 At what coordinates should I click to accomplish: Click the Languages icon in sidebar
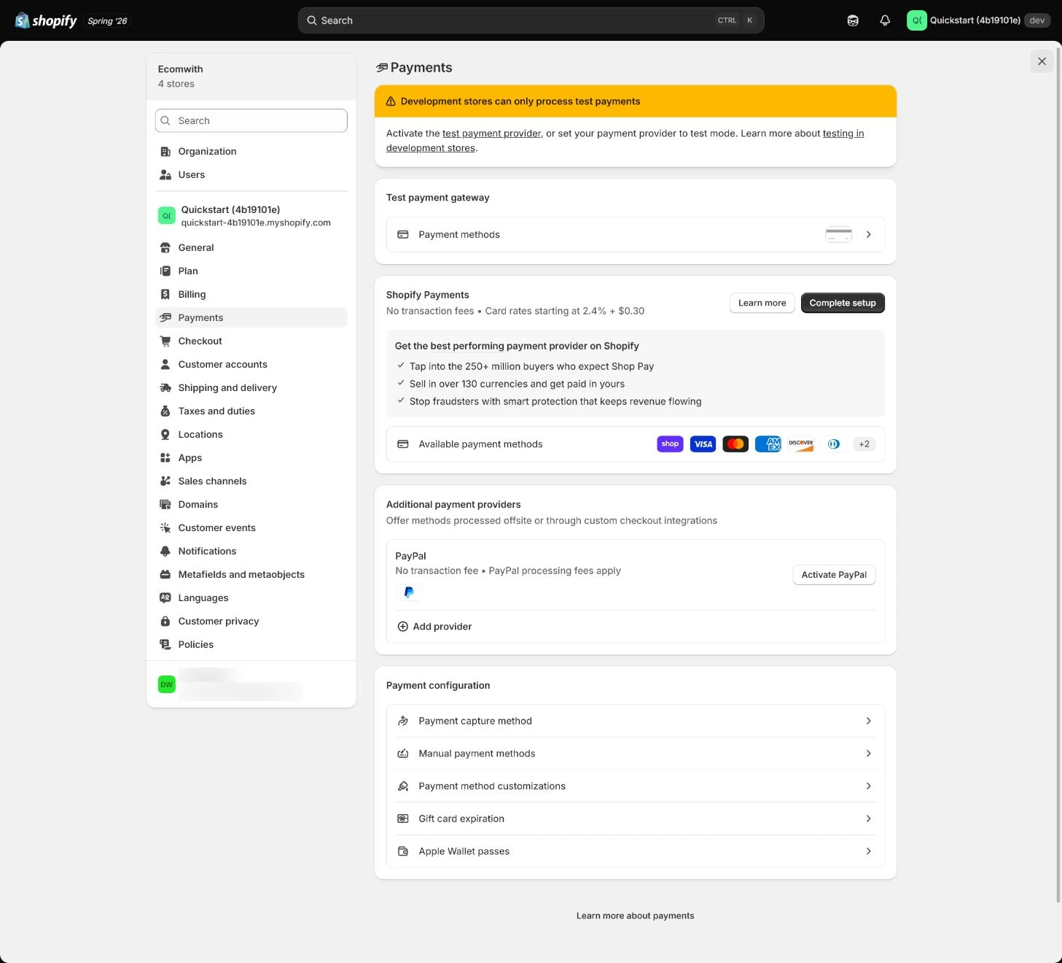(165, 598)
